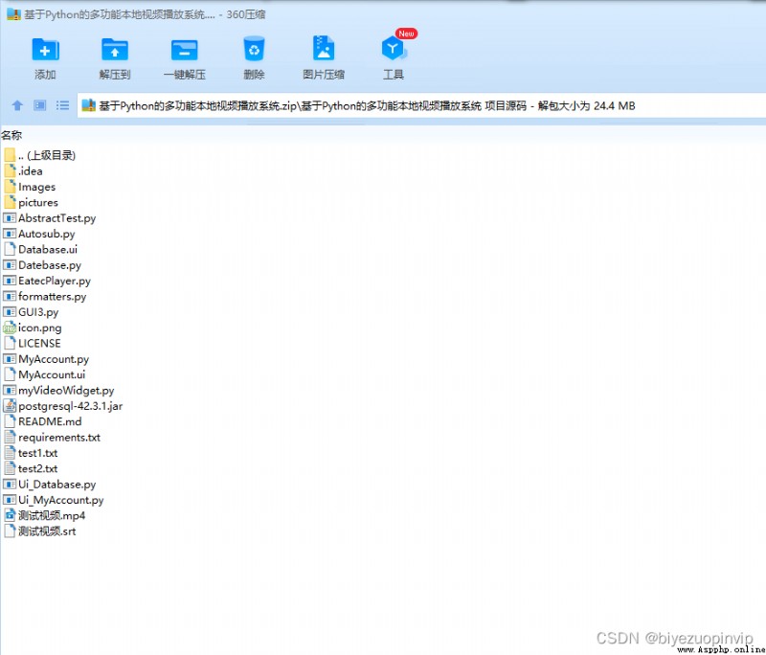Click the MyAccount.ui file name
The image size is (766, 655).
(52, 374)
